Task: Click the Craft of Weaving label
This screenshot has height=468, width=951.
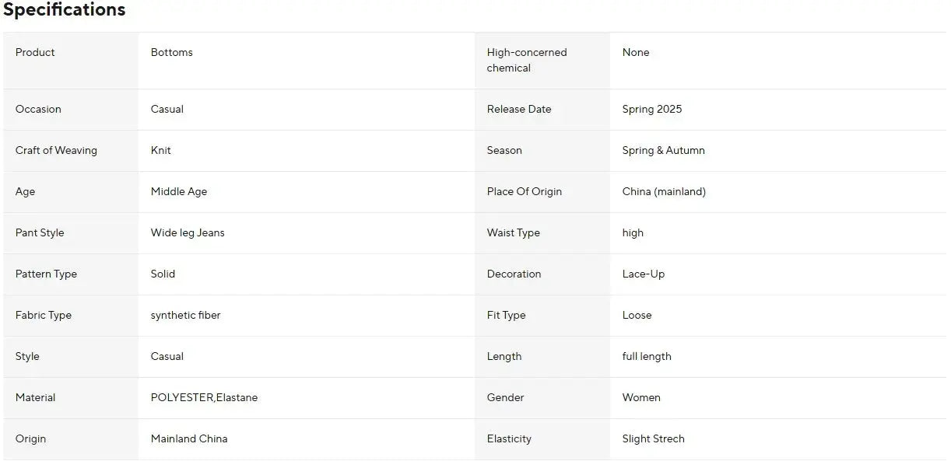Action: click(x=56, y=151)
